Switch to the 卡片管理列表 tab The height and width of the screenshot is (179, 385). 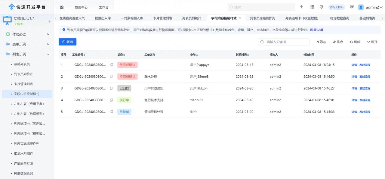163,18
